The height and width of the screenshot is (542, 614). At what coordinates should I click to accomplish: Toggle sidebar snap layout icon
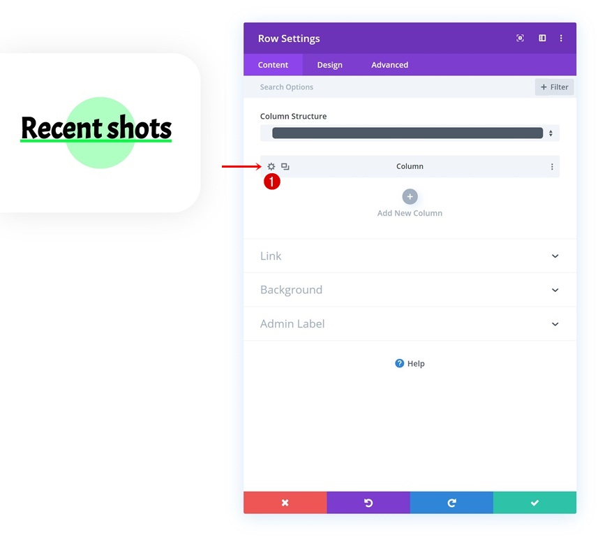[542, 38]
